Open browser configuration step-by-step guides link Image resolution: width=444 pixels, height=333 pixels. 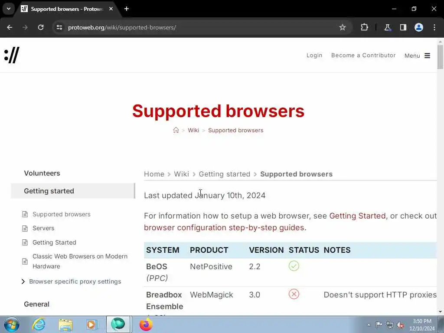click(224, 228)
